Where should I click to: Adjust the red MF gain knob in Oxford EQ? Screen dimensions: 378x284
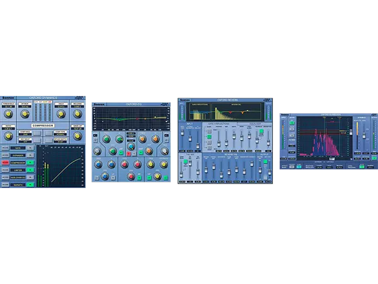[x=131, y=176]
